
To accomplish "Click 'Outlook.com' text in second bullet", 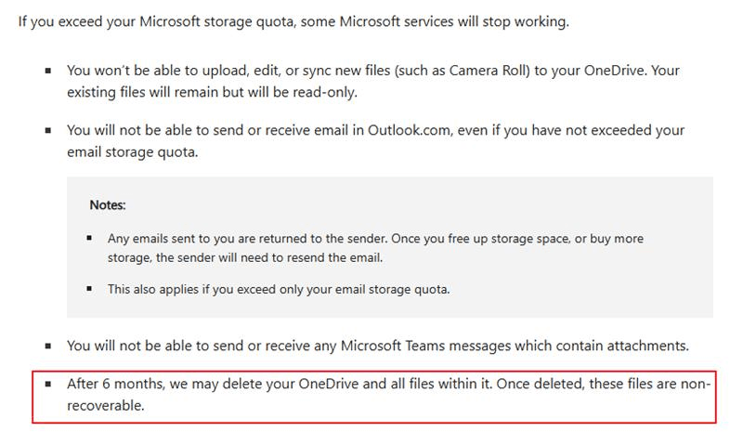I will coord(409,130).
